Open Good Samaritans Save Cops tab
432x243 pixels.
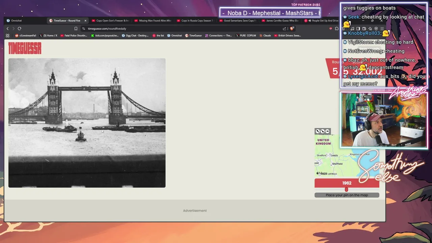click(x=238, y=21)
